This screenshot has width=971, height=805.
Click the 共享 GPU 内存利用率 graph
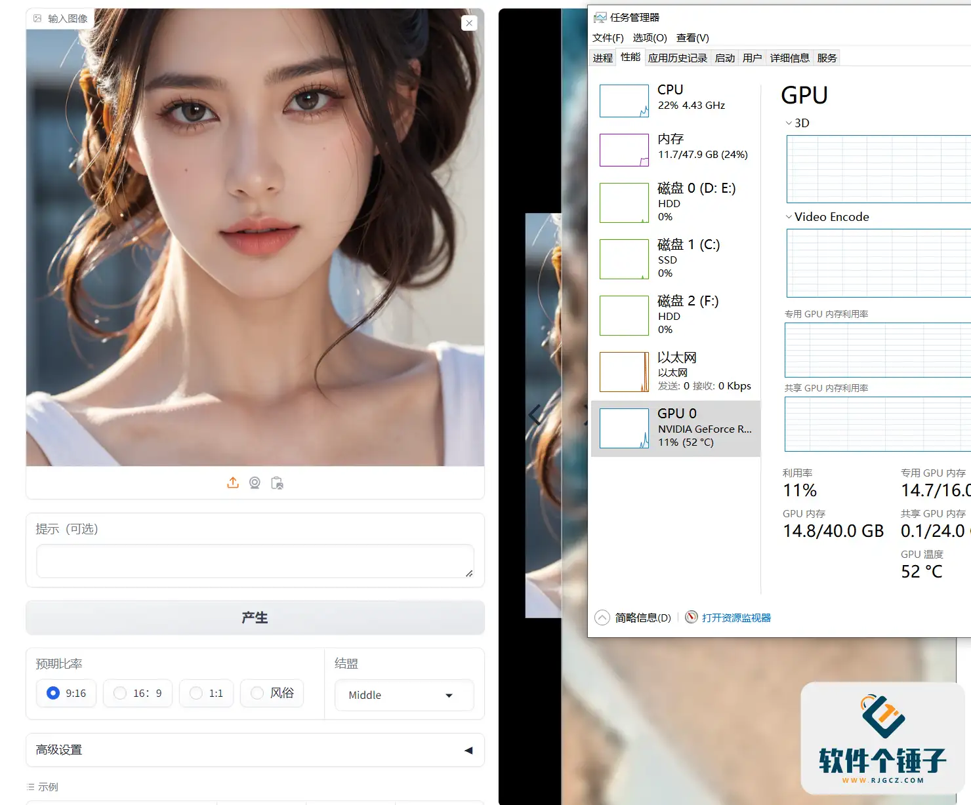coord(878,424)
